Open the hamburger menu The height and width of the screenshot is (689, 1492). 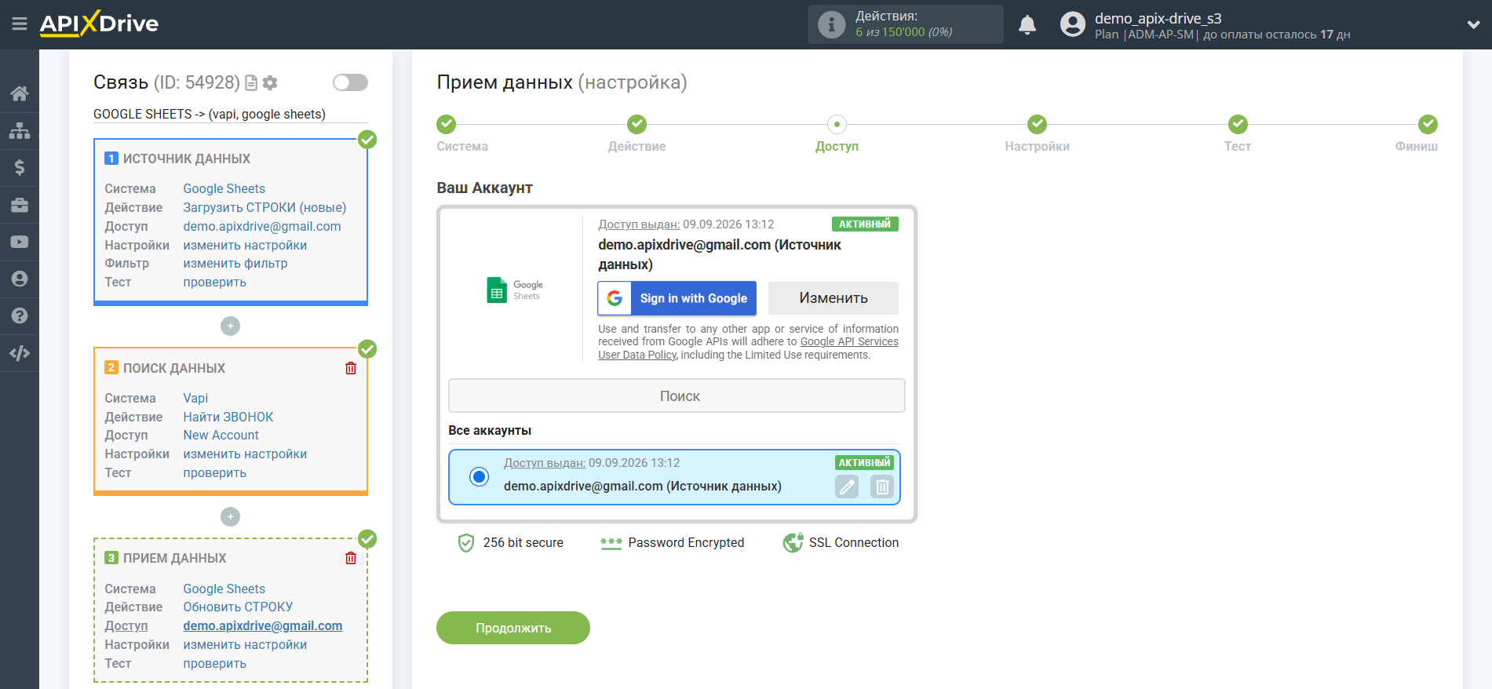tap(20, 24)
